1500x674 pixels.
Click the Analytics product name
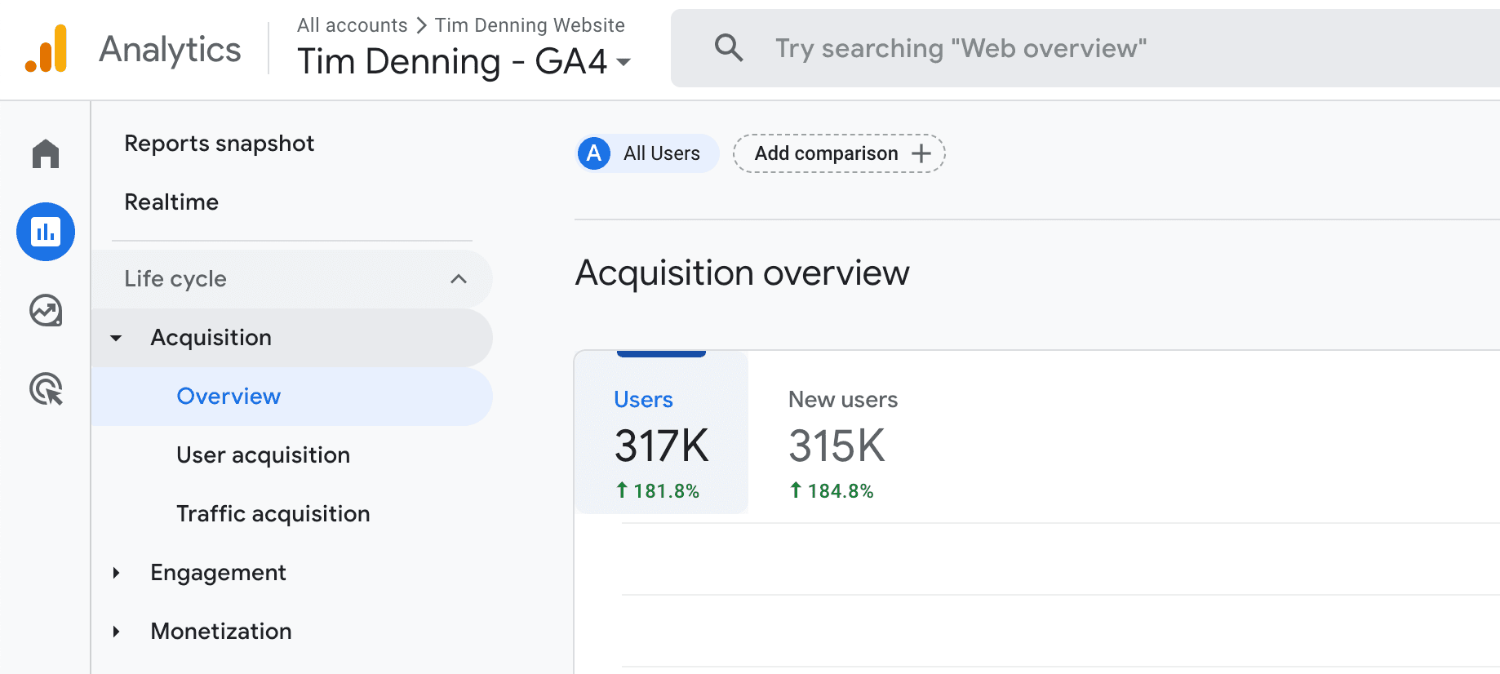(x=170, y=50)
